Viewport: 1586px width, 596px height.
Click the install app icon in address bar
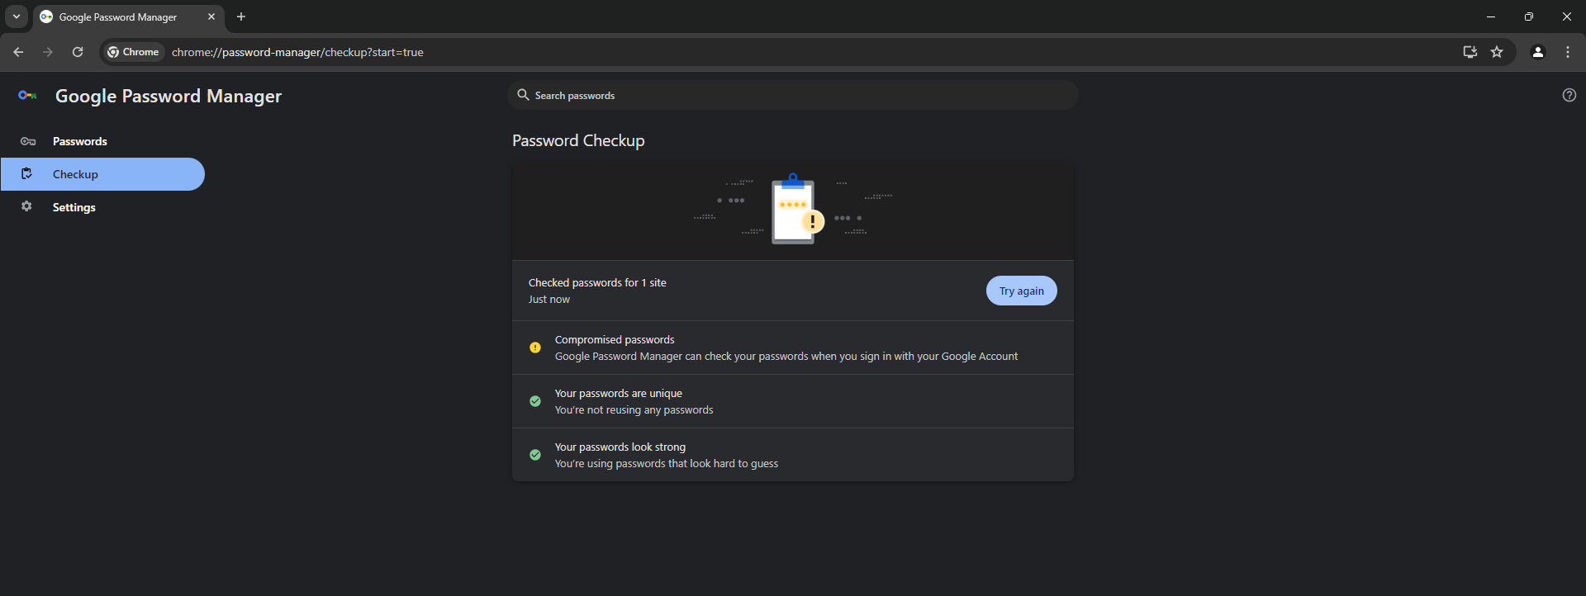pyautogui.click(x=1470, y=52)
